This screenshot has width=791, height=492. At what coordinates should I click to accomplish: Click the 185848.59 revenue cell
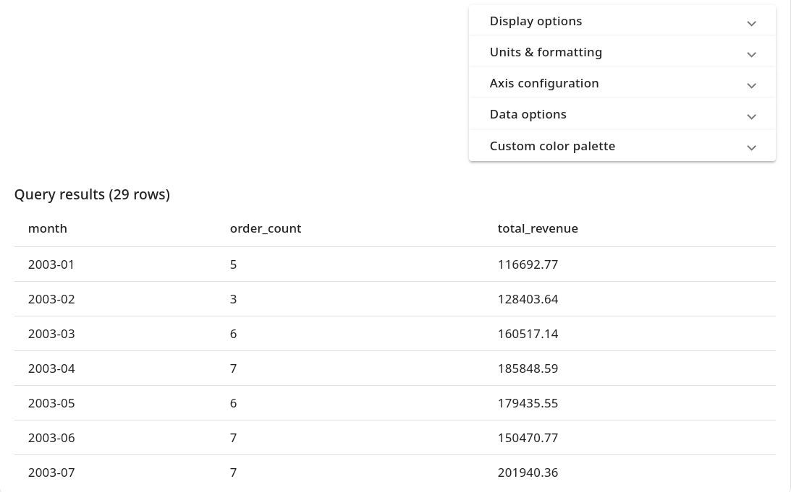(528, 368)
